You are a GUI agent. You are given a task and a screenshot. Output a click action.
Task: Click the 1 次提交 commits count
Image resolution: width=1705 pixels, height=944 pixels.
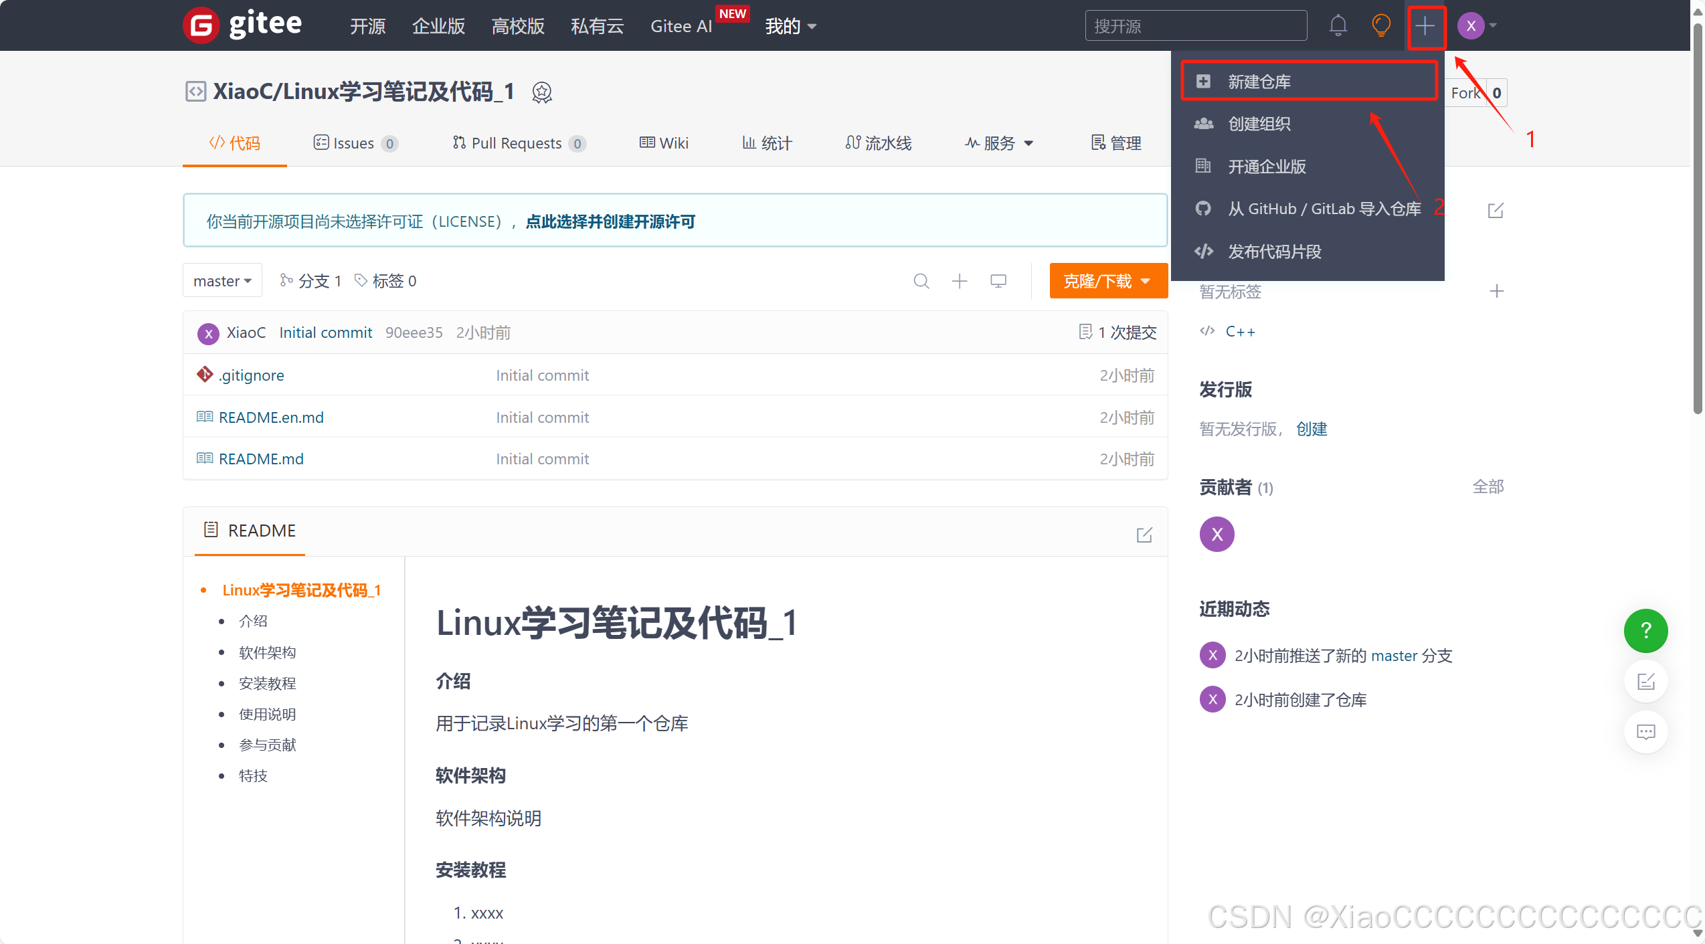1118,333
